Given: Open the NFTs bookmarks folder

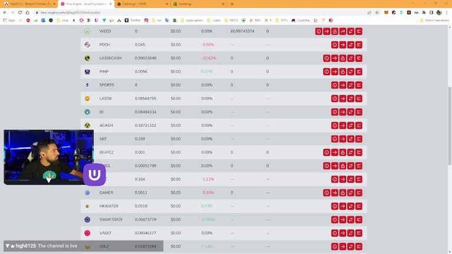Looking at the screenshot, I should pyautogui.click(x=282, y=20).
